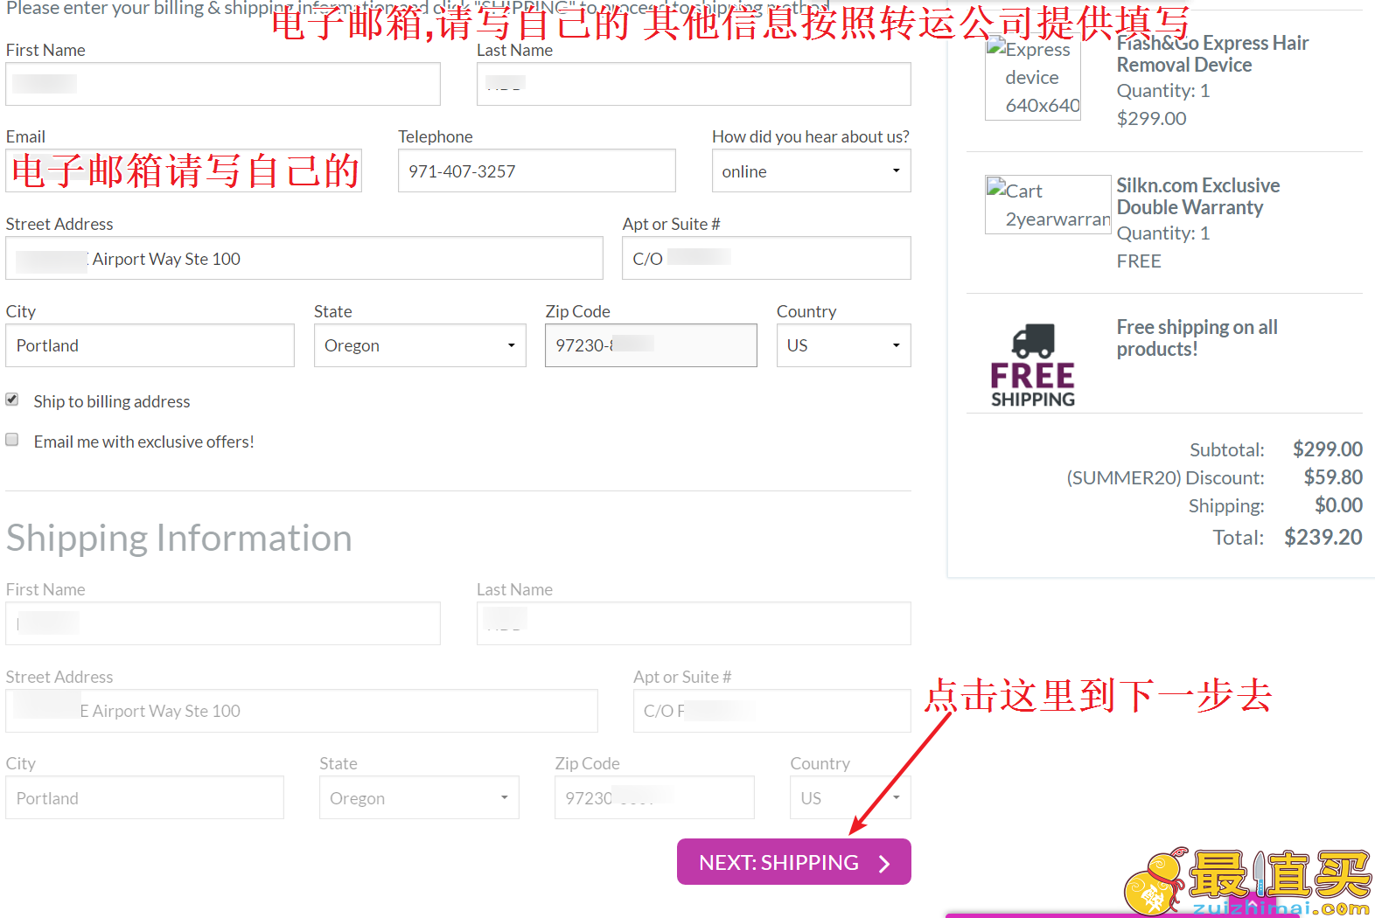Click the billing First Name input field

(x=223, y=84)
